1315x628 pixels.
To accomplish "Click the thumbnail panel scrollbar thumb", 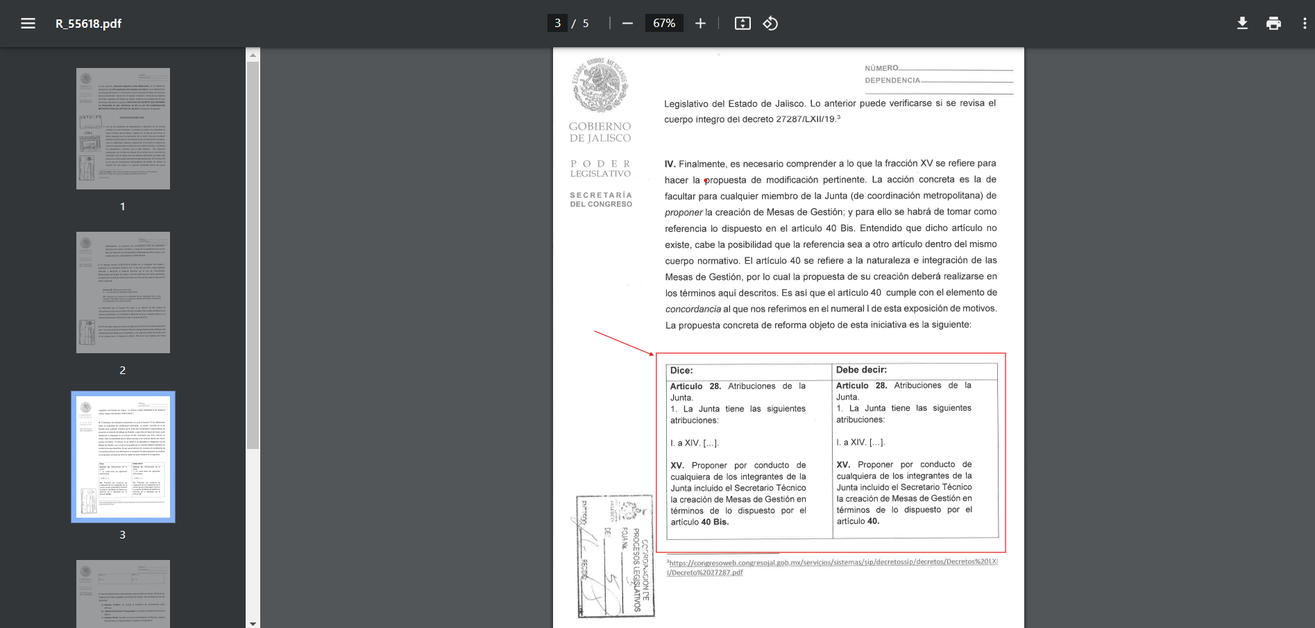I will [253, 255].
